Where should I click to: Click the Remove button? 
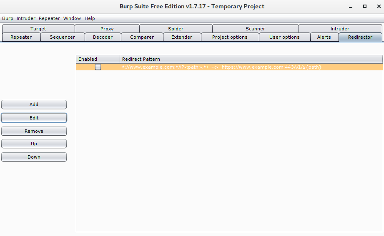[34, 131]
